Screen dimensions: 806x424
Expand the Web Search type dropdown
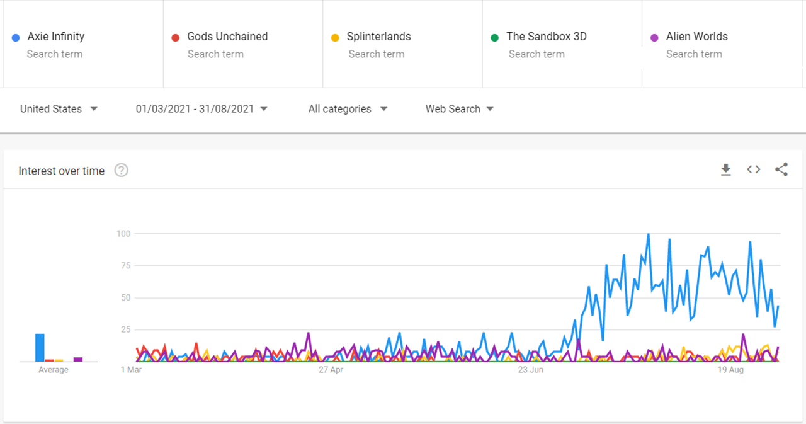[459, 109]
